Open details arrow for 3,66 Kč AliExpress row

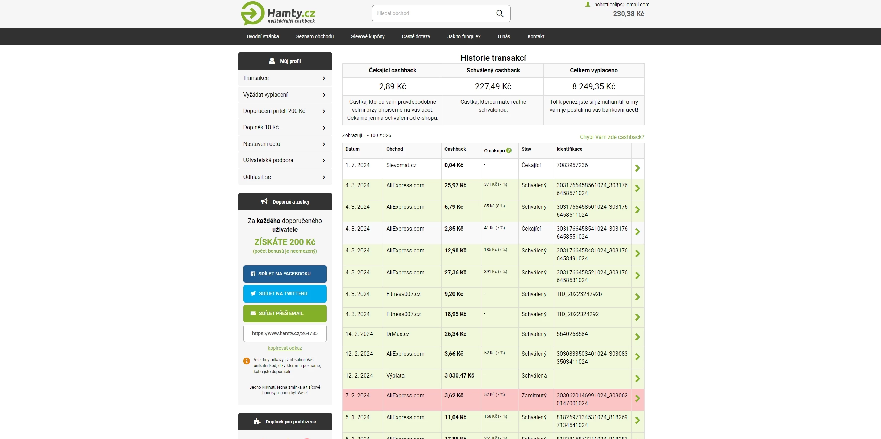pos(638,357)
